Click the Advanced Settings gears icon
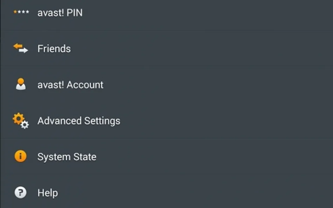 tap(20, 120)
